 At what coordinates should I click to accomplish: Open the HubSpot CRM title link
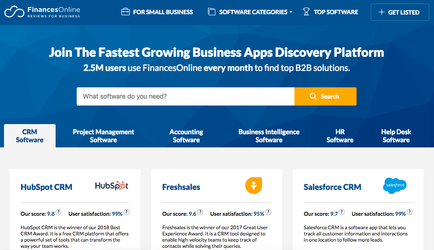click(x=47, y=187)
